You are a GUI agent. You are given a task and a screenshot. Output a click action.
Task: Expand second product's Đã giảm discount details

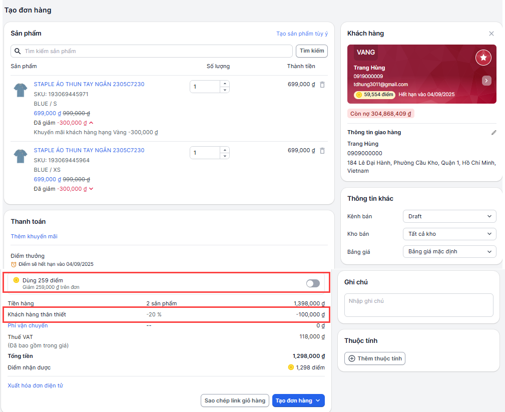pyautogui.click(x=91, y=189)
